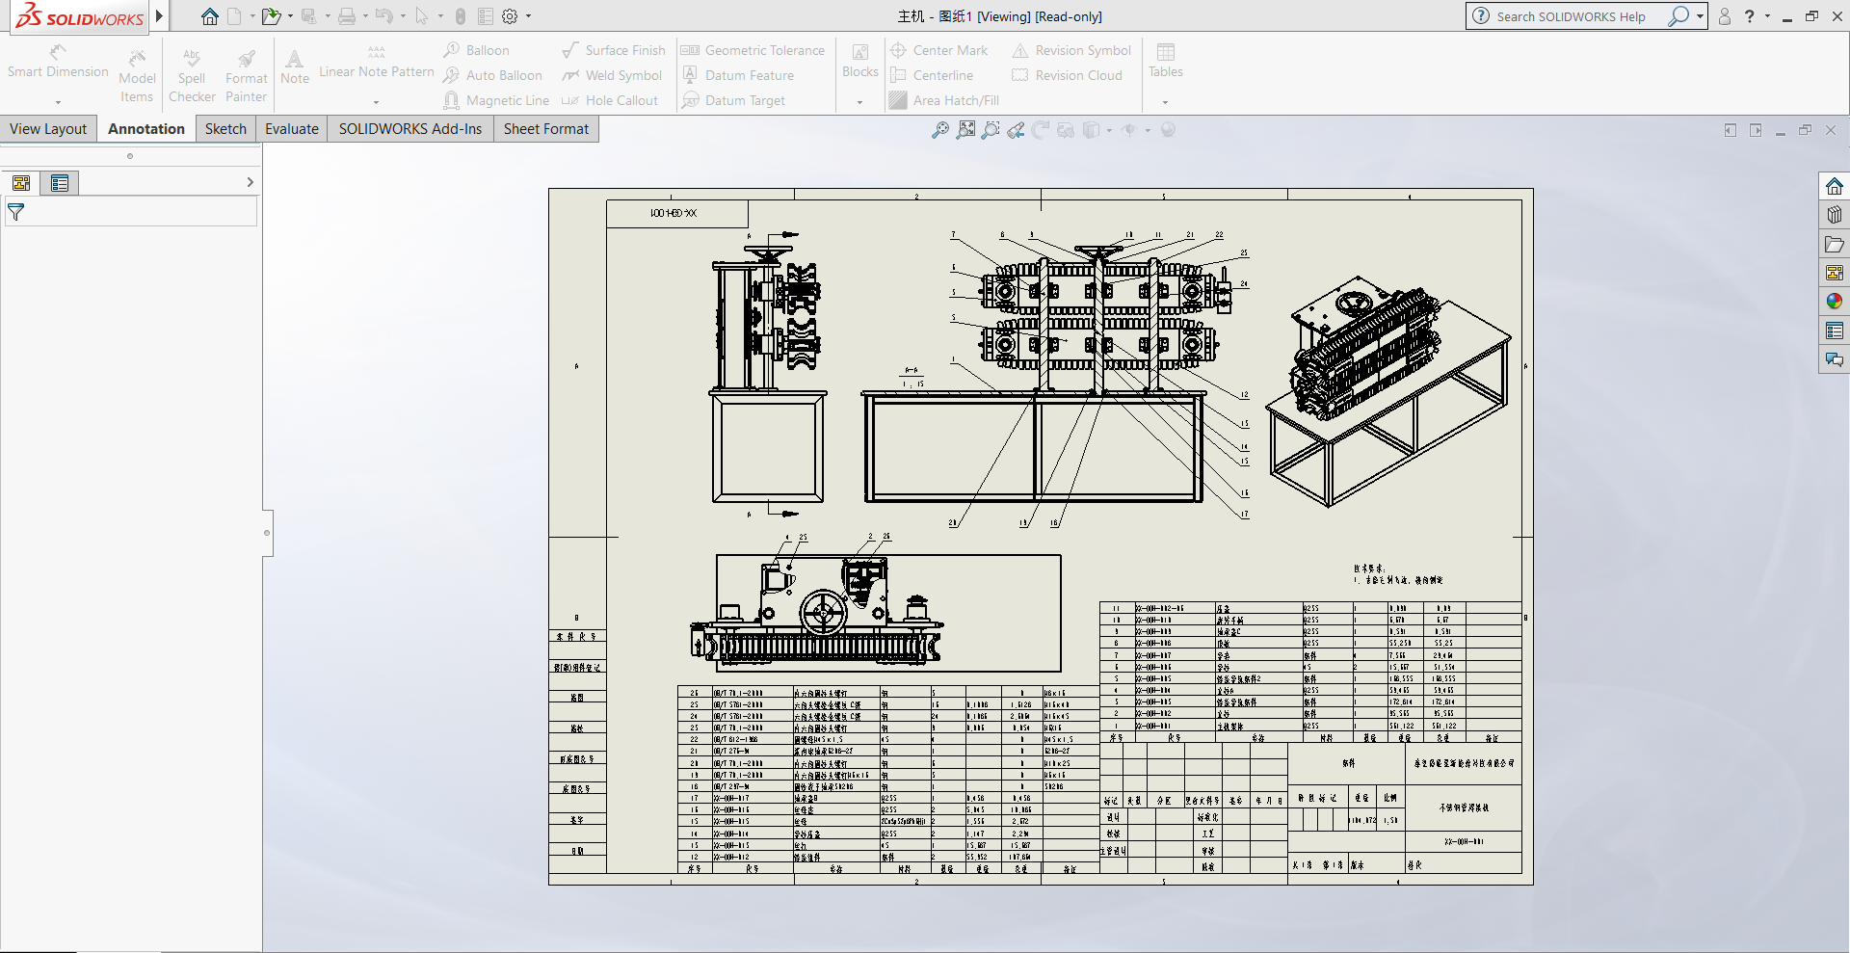This screenshot has width=1850, height=953.
Task: Open the Save dropdown arrow
Action: click(x=328, y=16)
